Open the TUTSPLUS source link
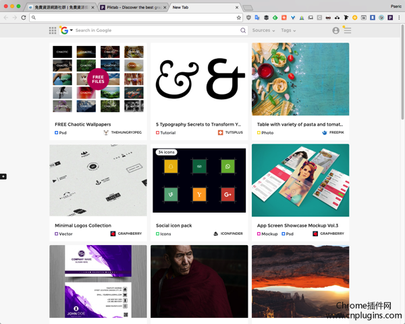405x324 pixels. tap(230, 132)
